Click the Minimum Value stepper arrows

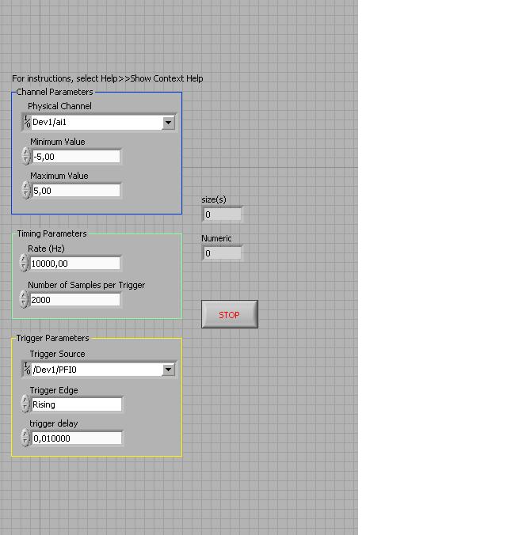click(26, 156)
